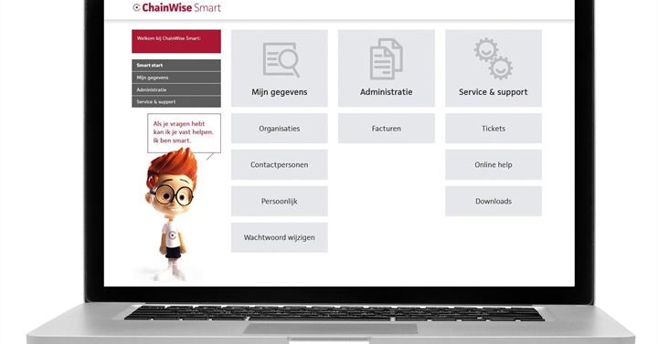Open the Service & support tile
This screenshot has width=658, height=344.
(x=493, y=68)
